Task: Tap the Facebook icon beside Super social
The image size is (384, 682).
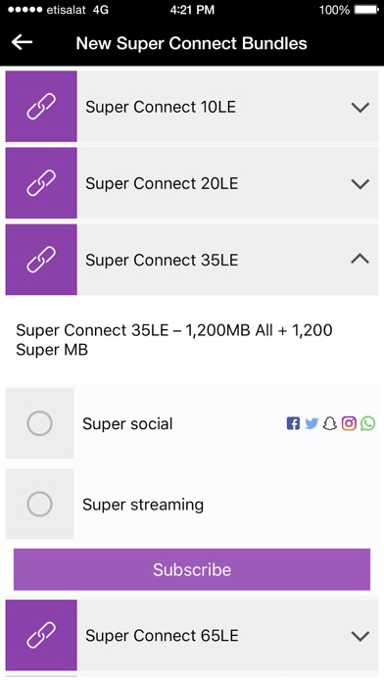Action: pyautogui.click(x=293, y=423)
